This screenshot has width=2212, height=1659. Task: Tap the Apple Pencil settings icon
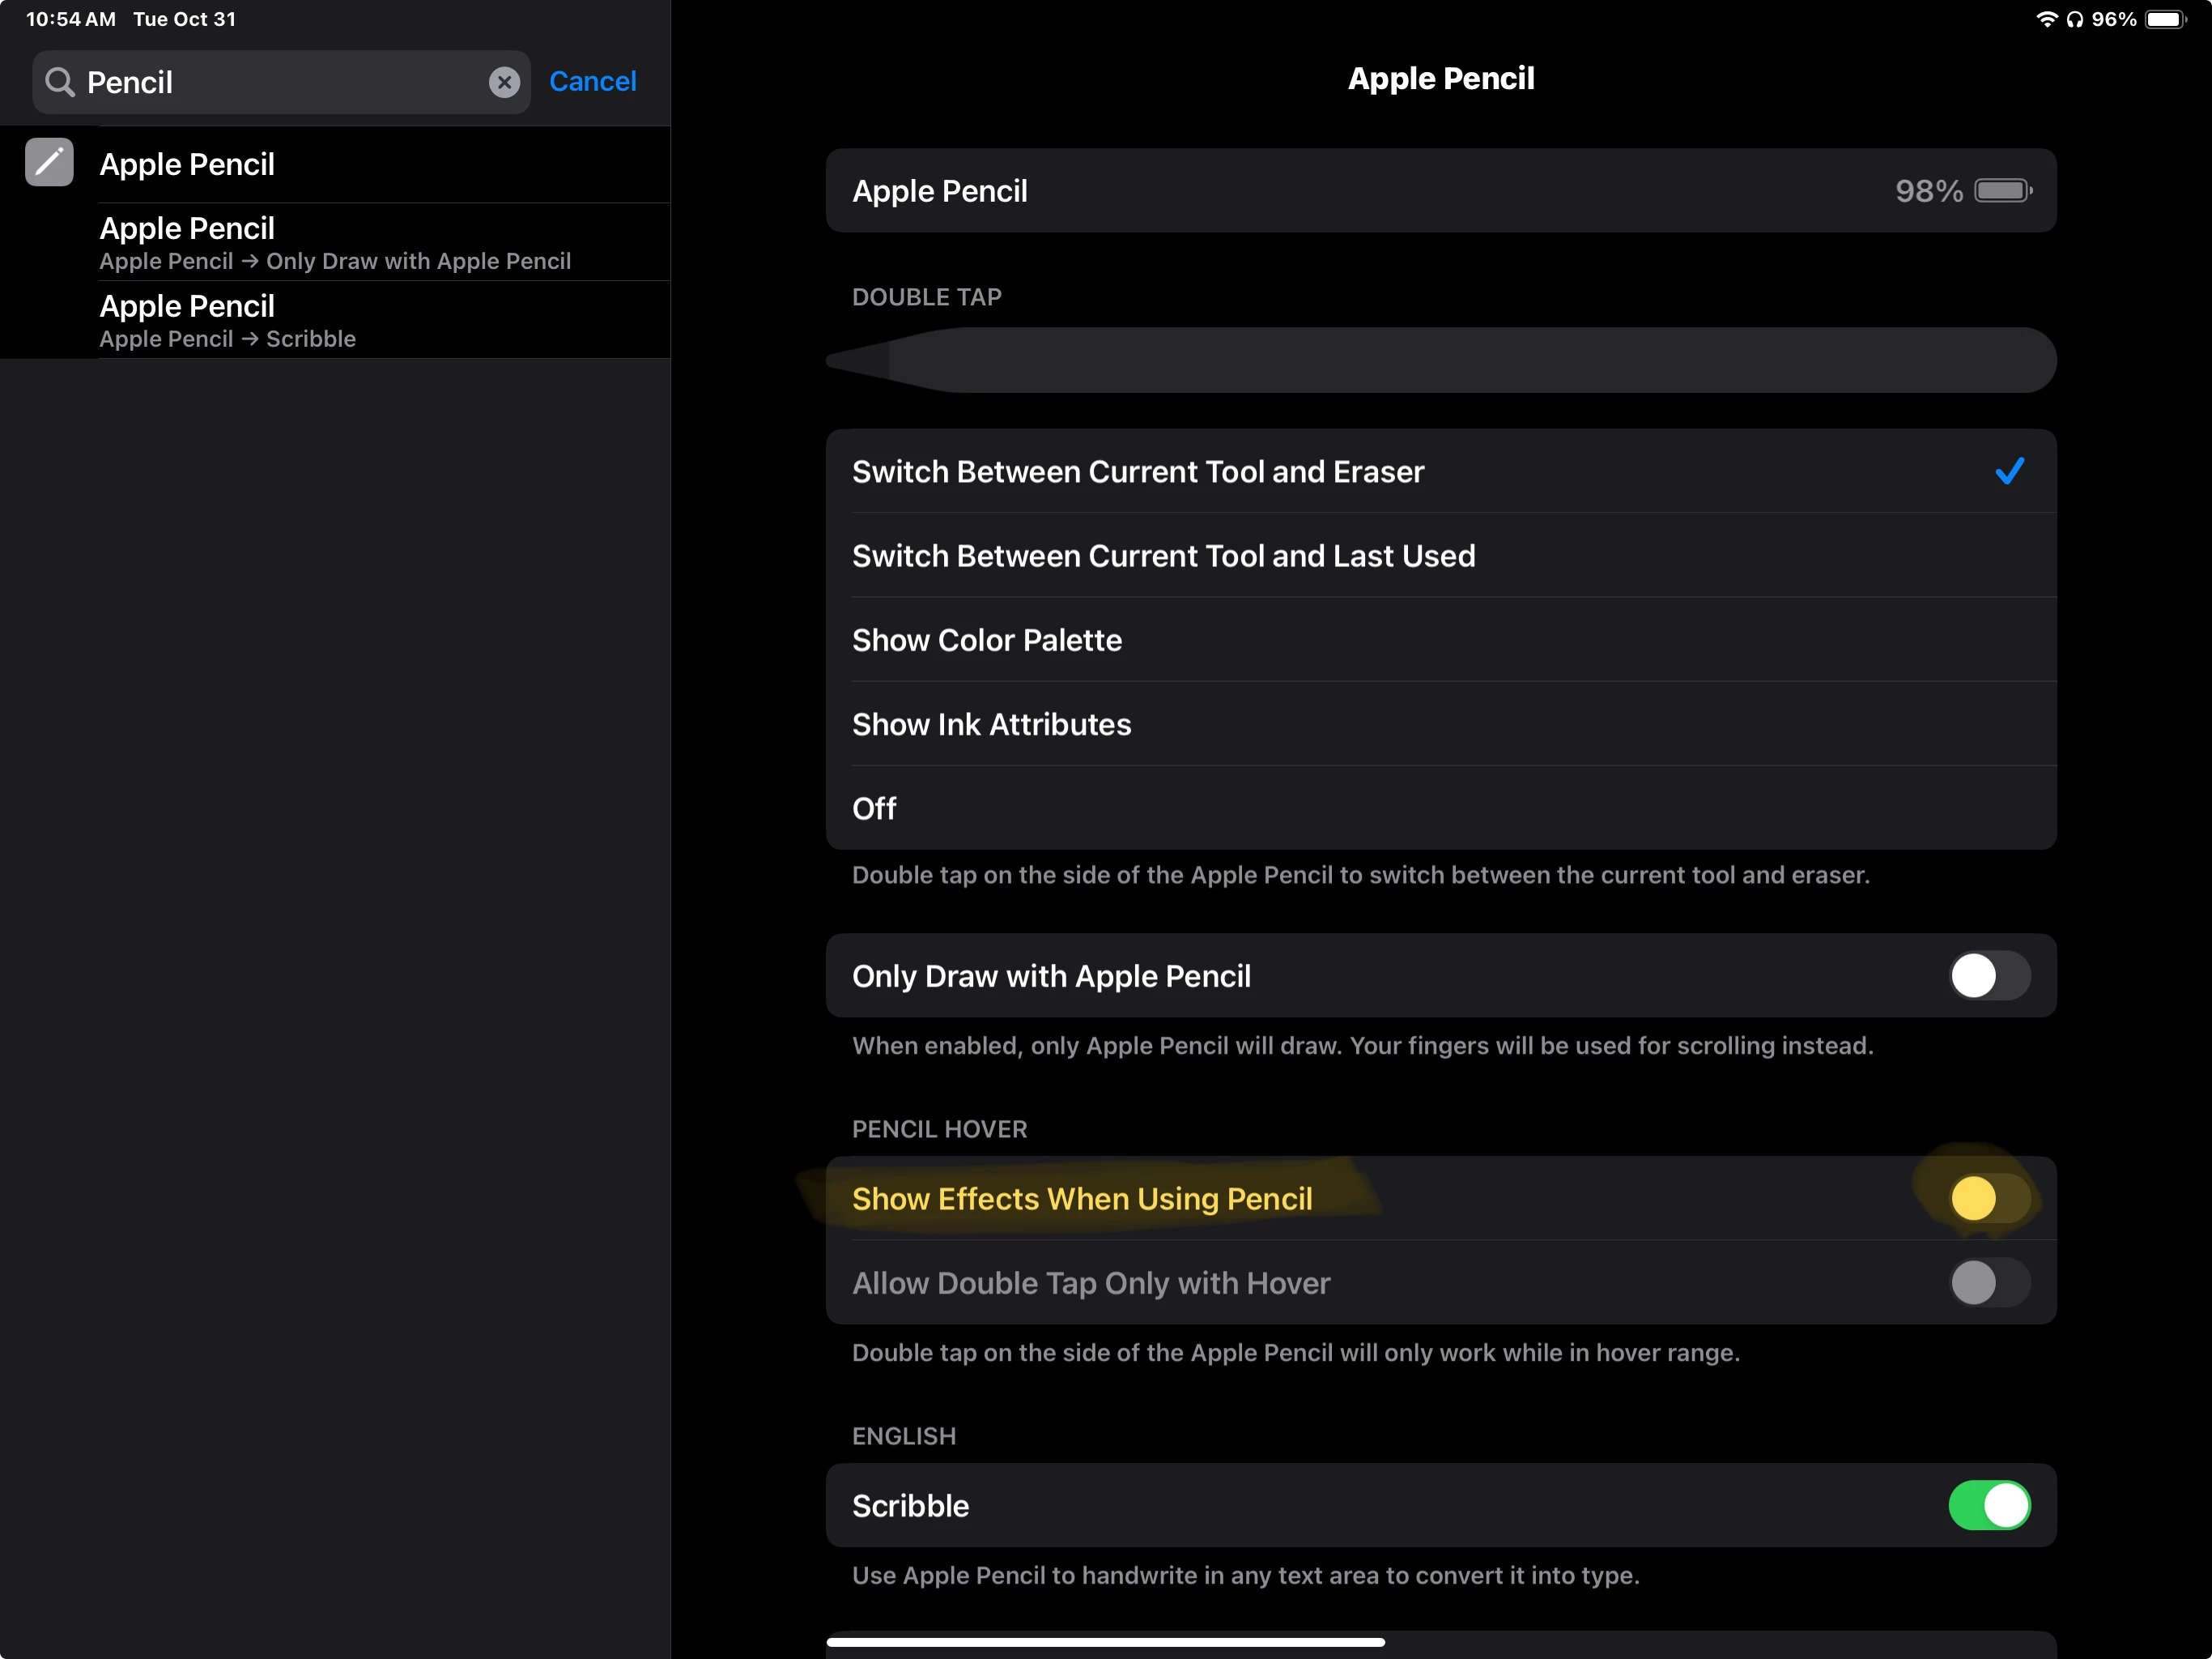[x=49, y=163]
